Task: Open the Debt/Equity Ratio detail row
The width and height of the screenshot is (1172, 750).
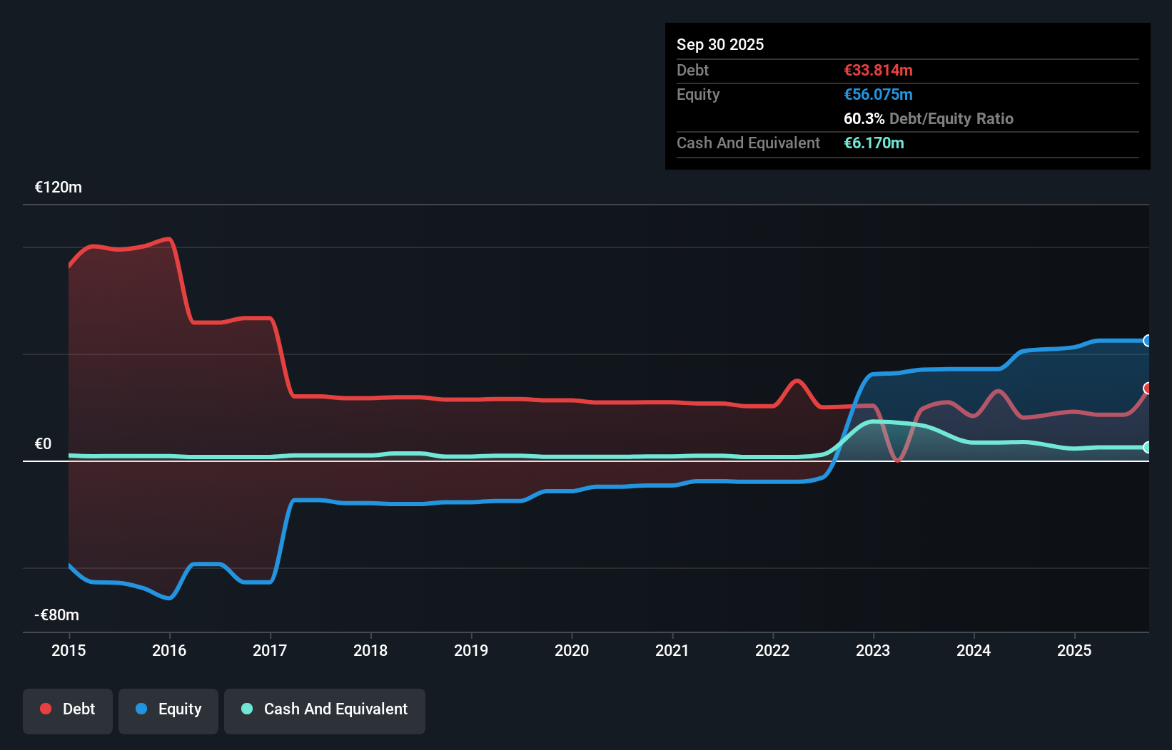Action: (929, 118)
